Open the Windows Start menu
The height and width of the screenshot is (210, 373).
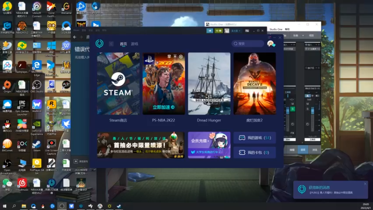point(5,206)
